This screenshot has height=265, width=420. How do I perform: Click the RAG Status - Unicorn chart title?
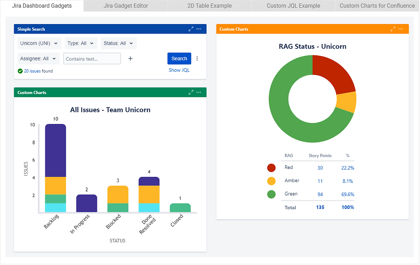pos(312,46)
